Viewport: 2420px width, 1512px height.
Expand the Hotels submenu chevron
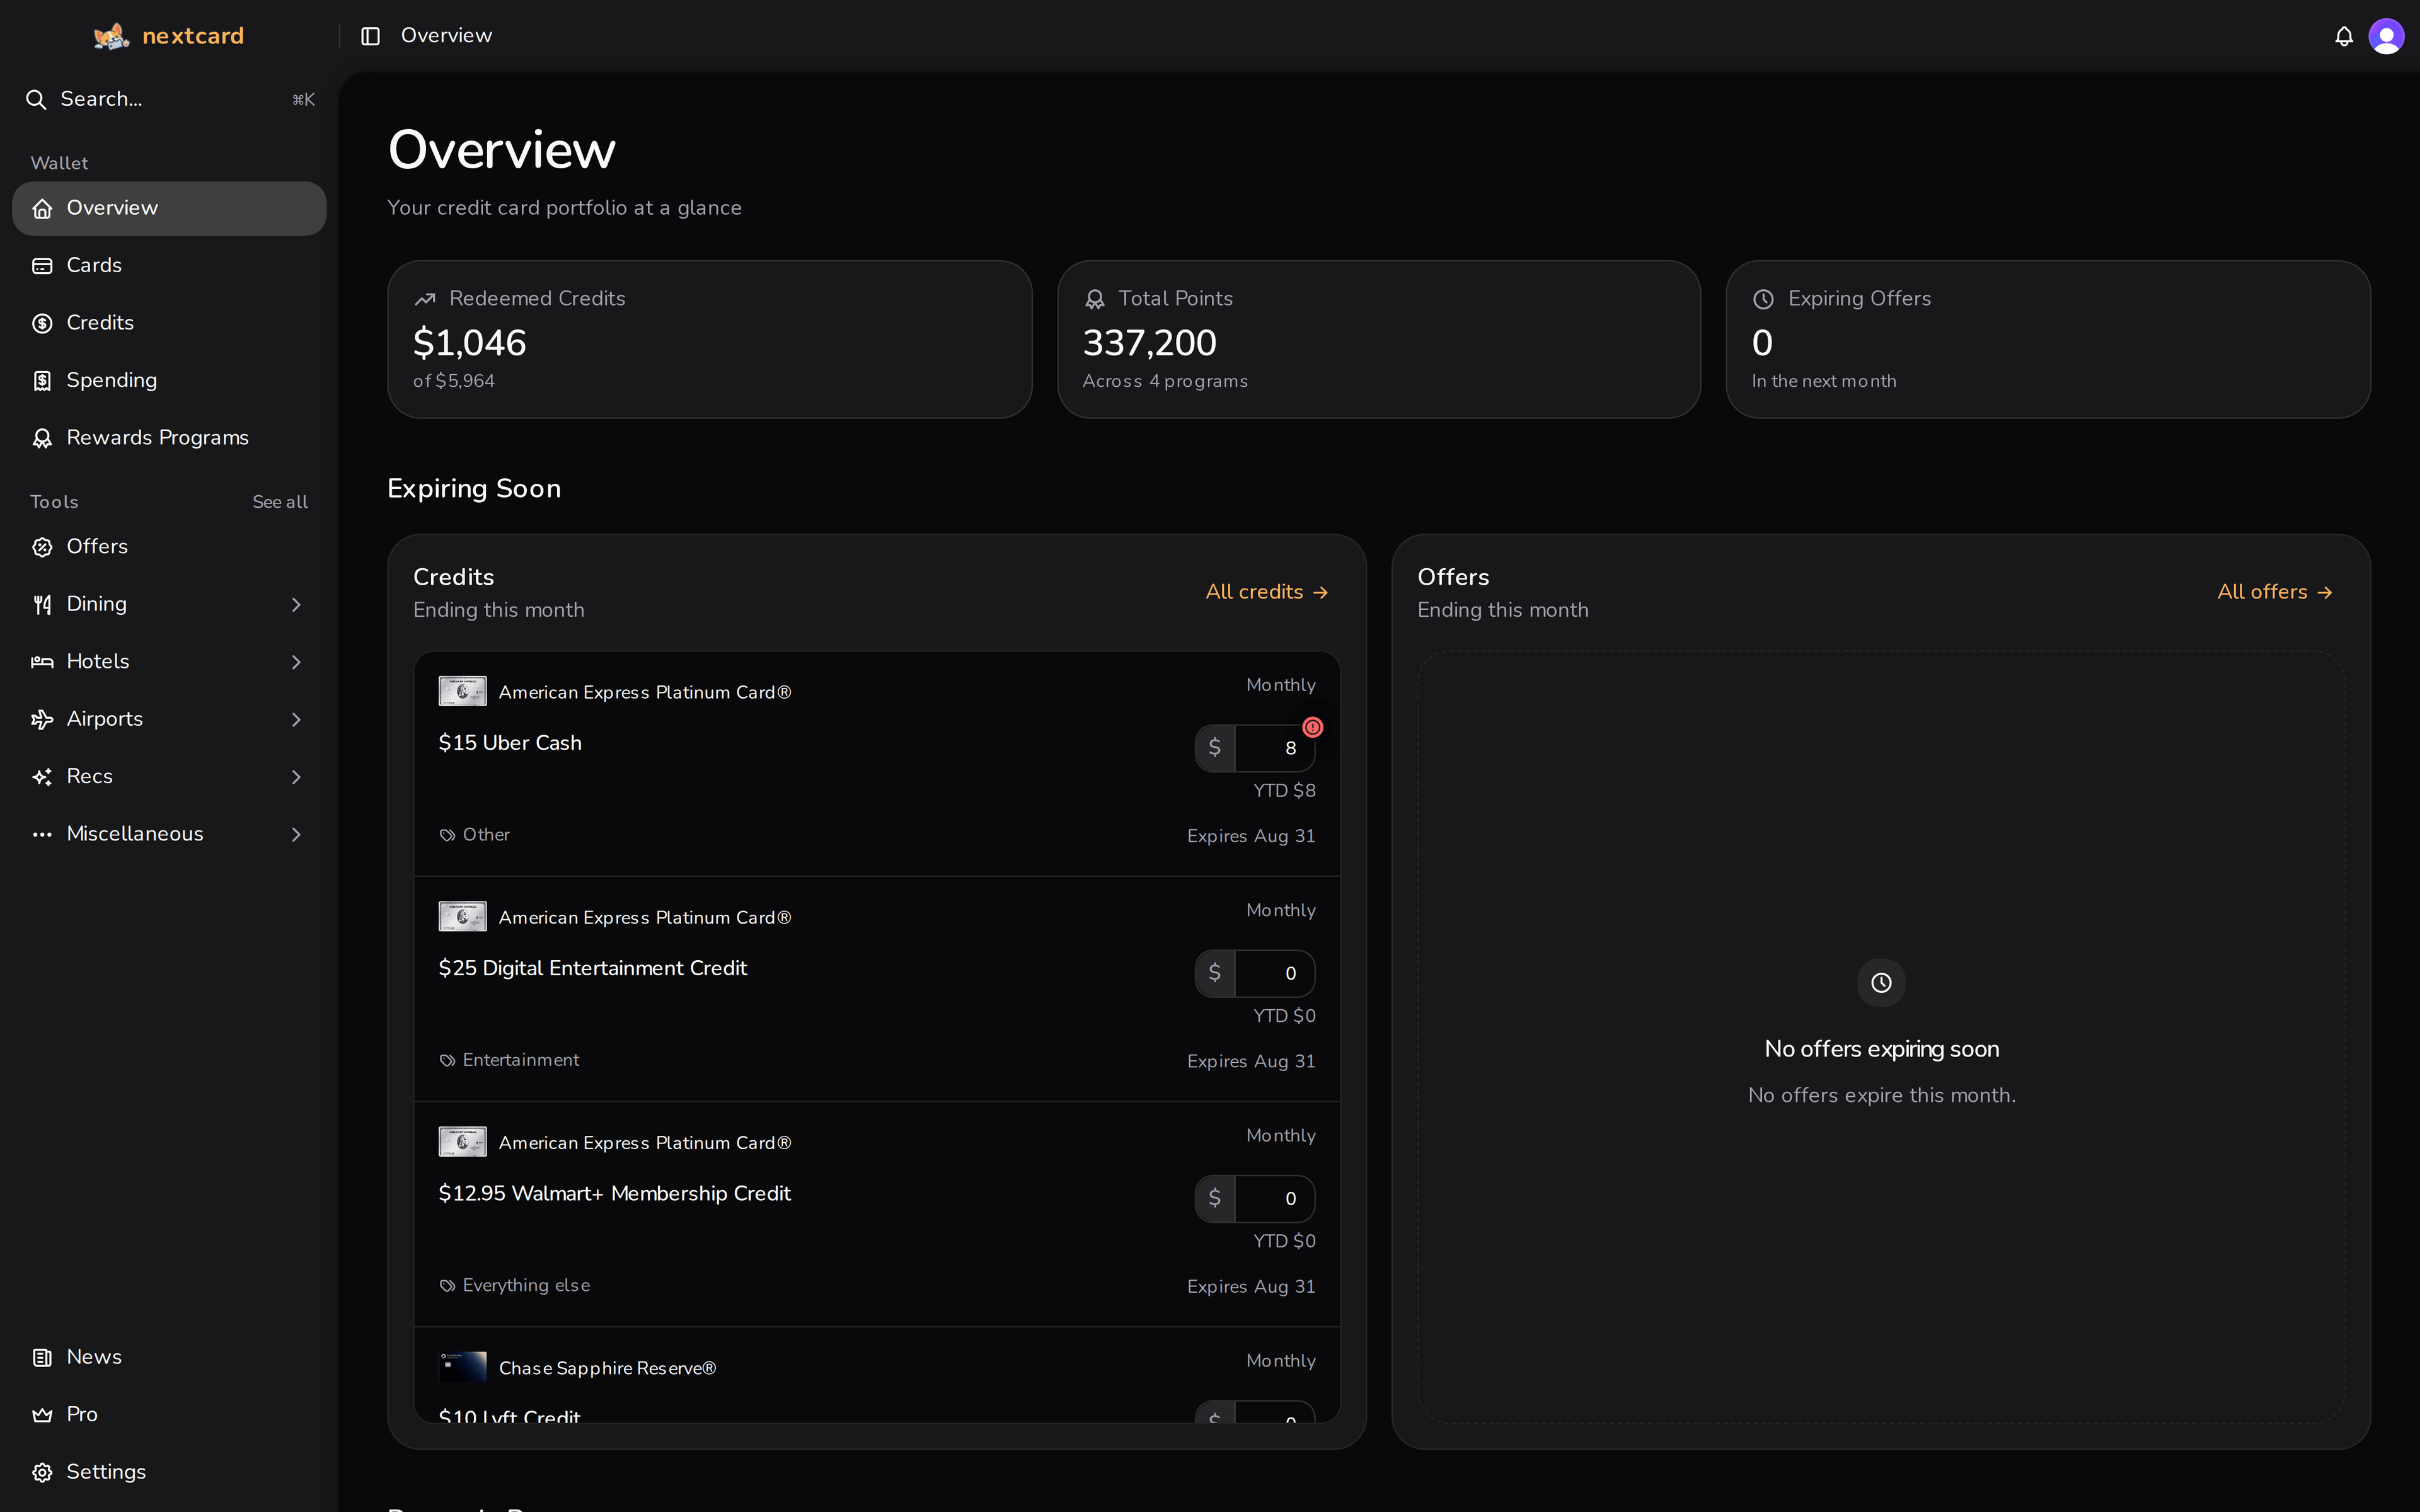(x=296, y=662)
